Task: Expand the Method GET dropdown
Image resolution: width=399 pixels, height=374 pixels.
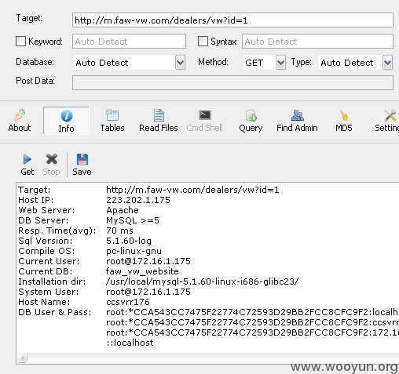Action: click(280, 63)
